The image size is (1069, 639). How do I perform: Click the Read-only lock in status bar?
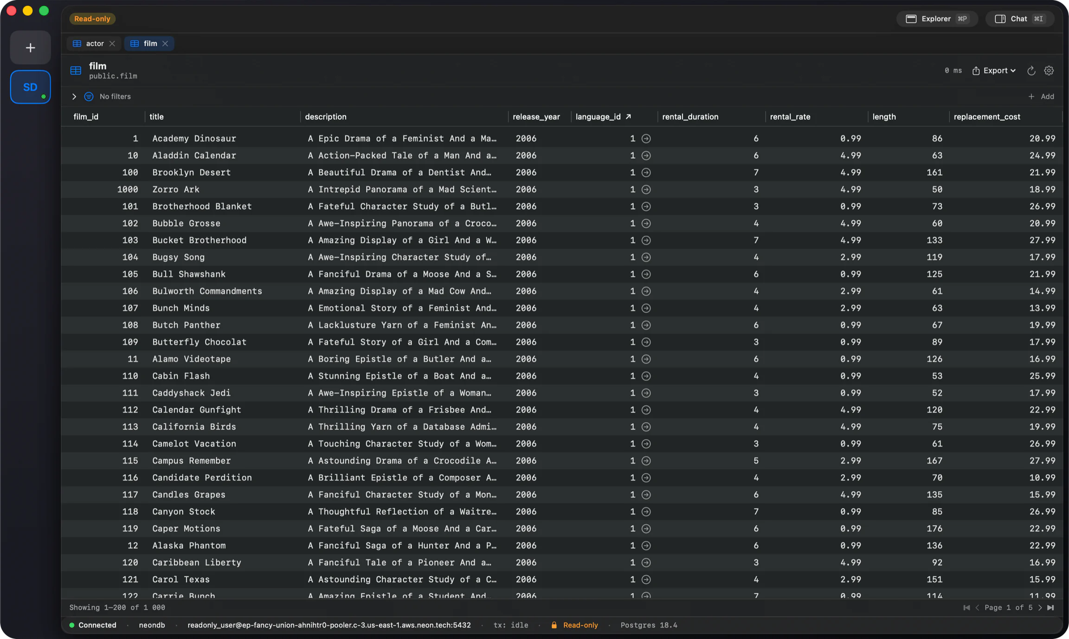574,625
